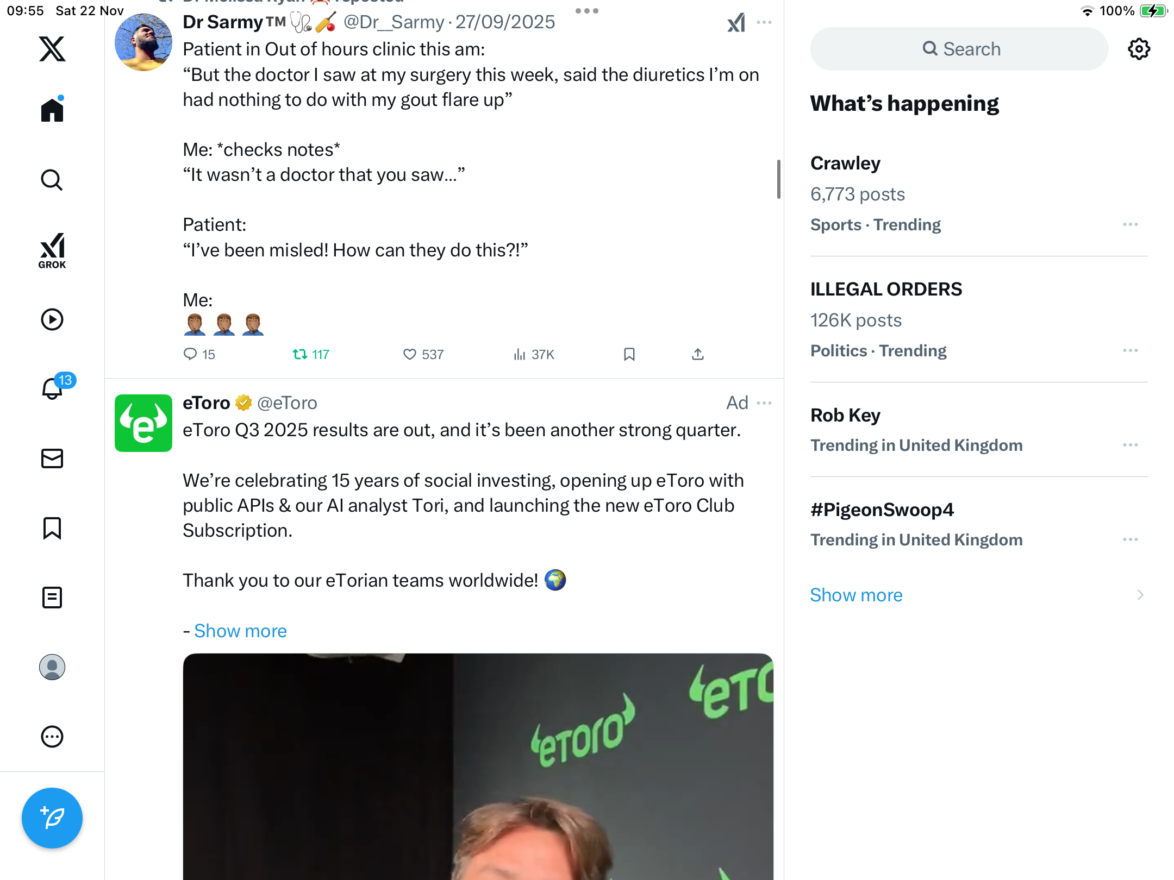Tap the Search input field
1174x880 pixels.
pos(959,49)
